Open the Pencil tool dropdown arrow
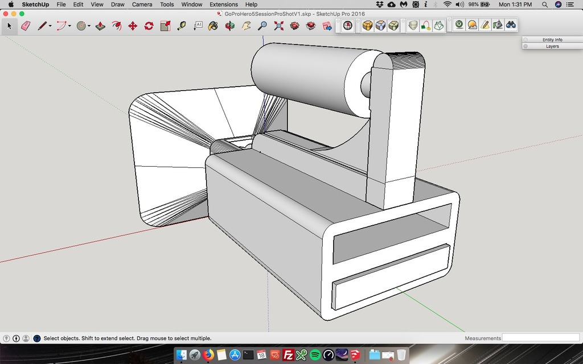 (x=50, y=26)
